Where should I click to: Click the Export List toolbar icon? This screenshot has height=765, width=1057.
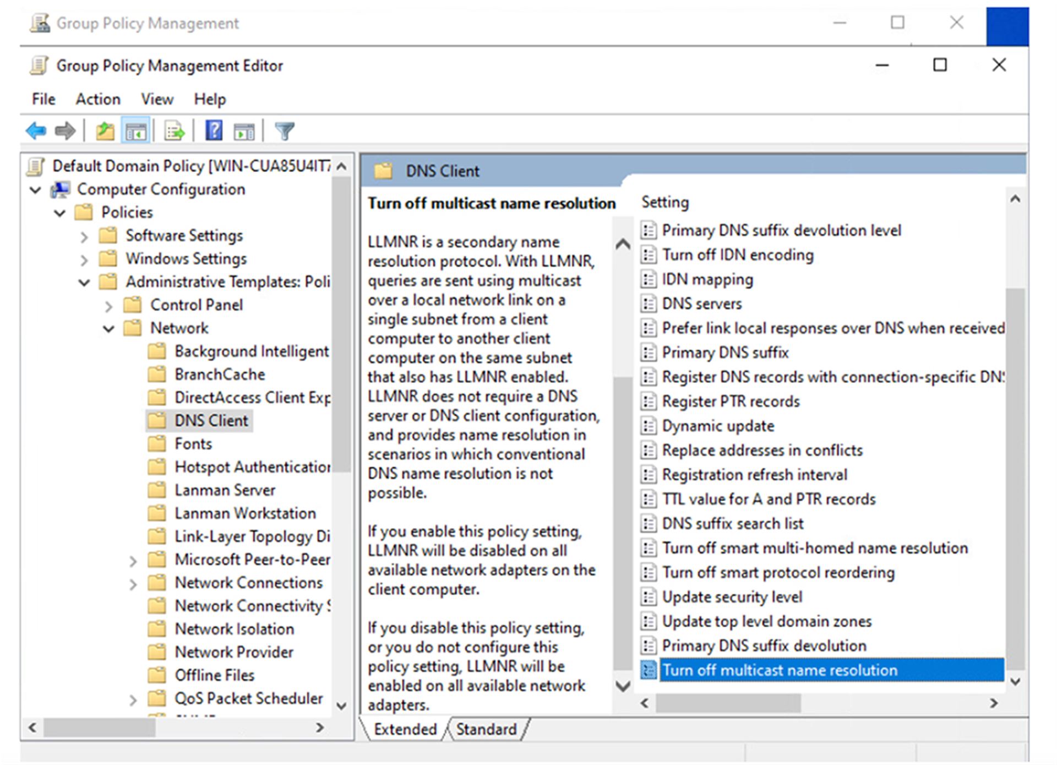(175, 131)
